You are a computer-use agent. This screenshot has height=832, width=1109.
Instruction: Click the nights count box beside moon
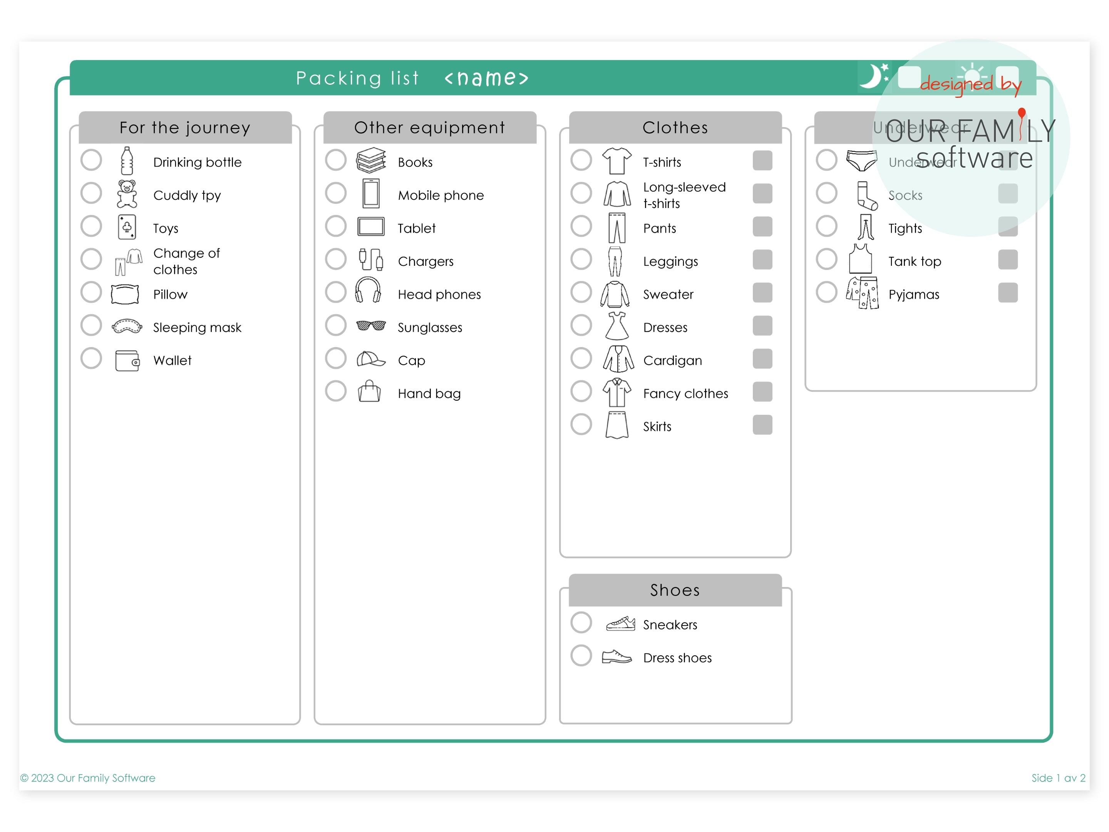pyautogui.click(x=910, y=77)
